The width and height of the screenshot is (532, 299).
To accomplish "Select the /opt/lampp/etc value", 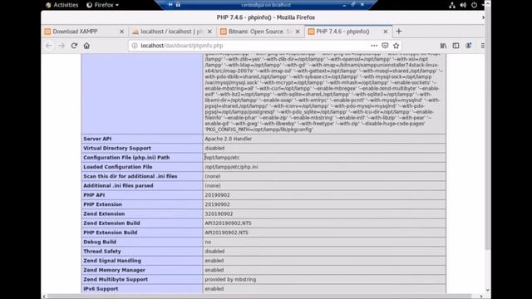I will [222, 158].
